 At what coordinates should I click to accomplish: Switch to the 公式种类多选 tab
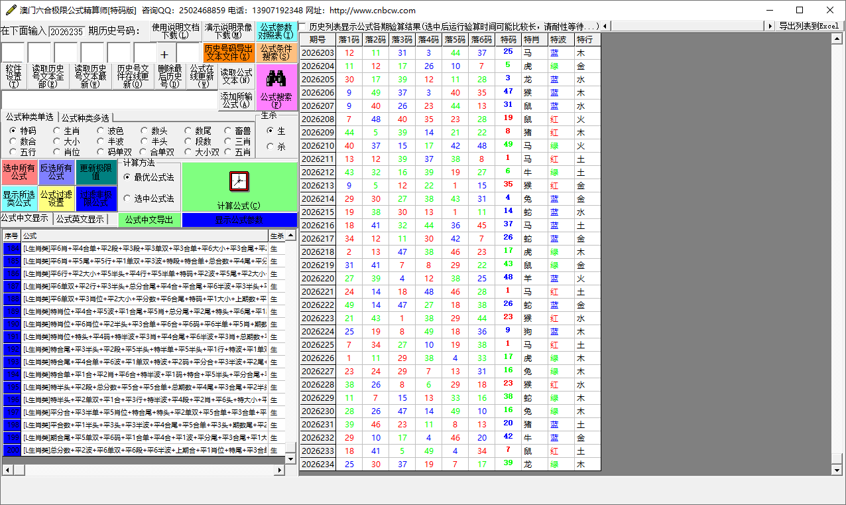pos(86,117)
